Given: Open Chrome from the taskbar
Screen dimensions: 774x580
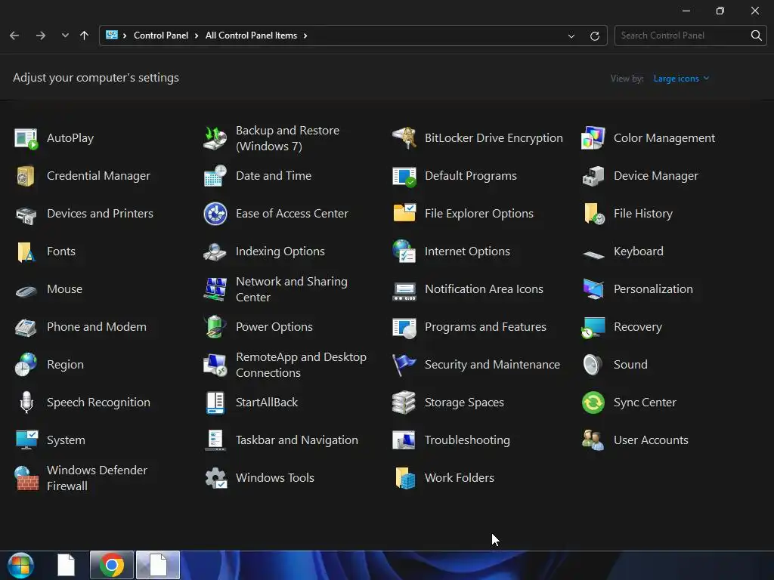Looking at the screenshot, I should coord(112,565).
